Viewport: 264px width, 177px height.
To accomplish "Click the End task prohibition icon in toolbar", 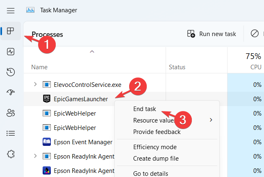I will [x=255, y=34].
